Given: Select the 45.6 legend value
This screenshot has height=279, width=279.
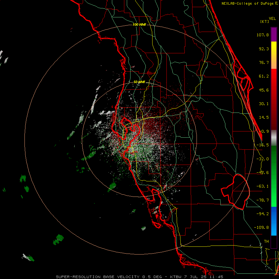Looking at the screenshot, I should point(264,90).
